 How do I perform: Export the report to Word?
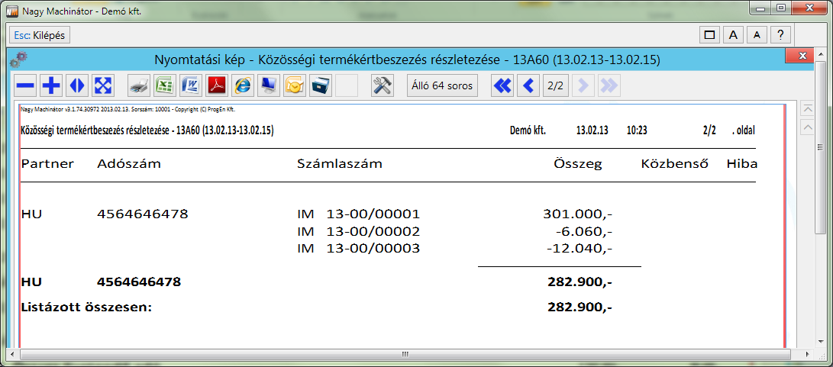191,85
